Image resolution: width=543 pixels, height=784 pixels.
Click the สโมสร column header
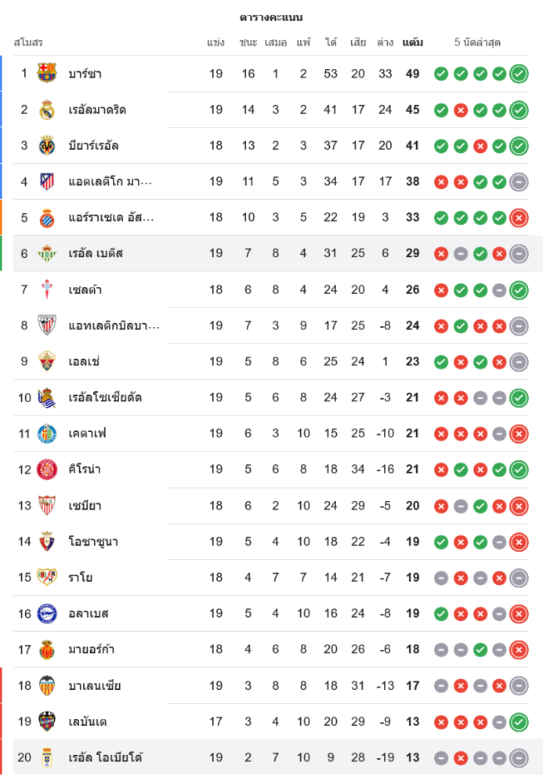[28, 42]
